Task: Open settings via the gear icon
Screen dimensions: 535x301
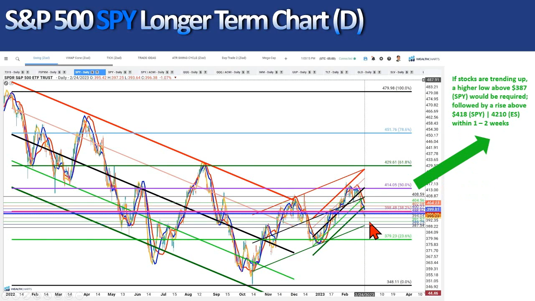Action: click(381, 59)
